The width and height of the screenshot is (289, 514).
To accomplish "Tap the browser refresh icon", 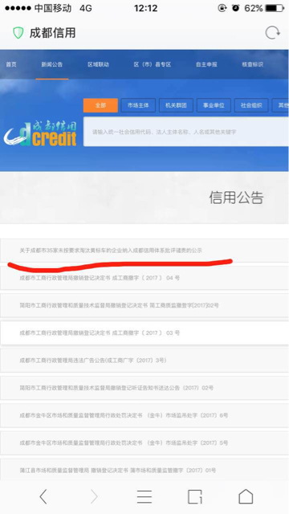I will click(272, 33).
